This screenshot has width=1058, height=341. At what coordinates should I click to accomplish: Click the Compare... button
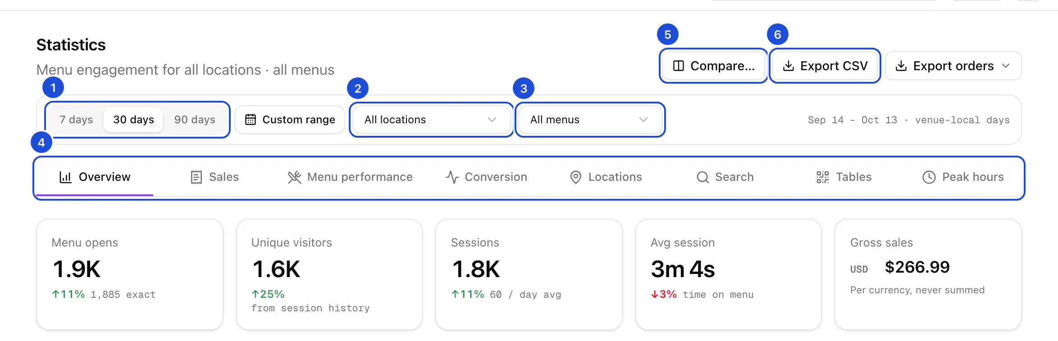click(714, 66)
